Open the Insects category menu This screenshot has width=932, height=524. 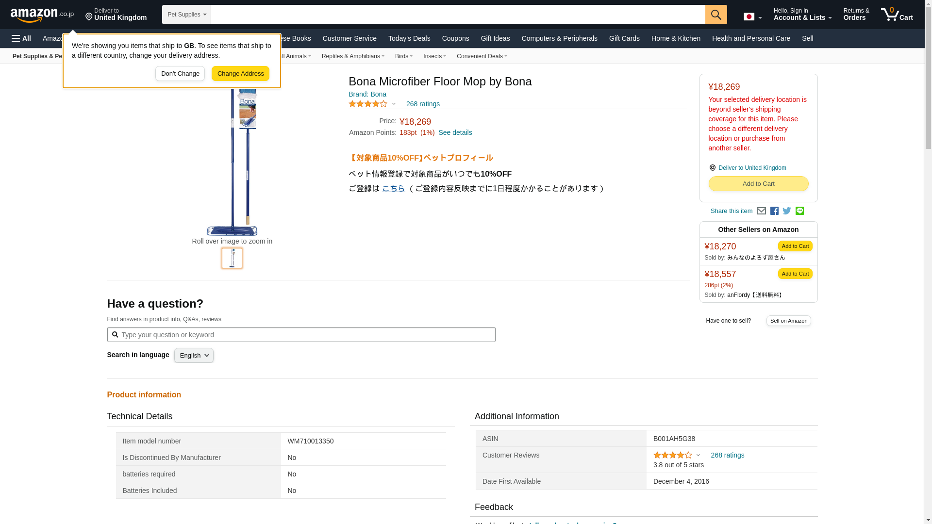coord(434,56)
